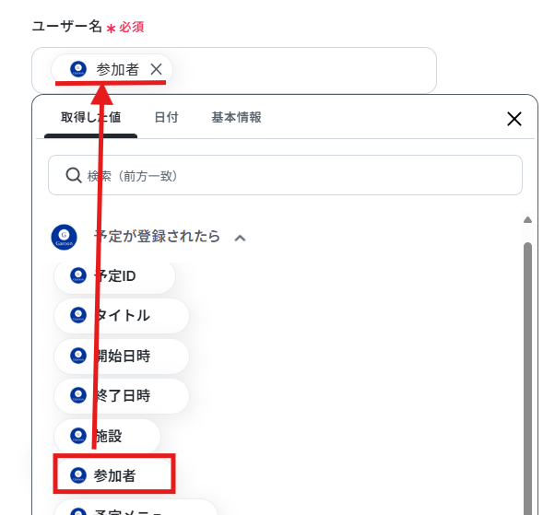This screenshot has width=555, height=515.
Task: Insert the 参加者 value chip from the list
Action: (114, 474)
